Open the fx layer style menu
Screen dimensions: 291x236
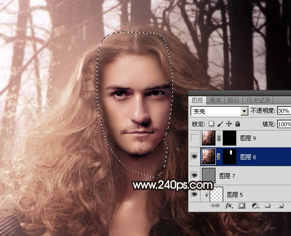tap(229, 206)
